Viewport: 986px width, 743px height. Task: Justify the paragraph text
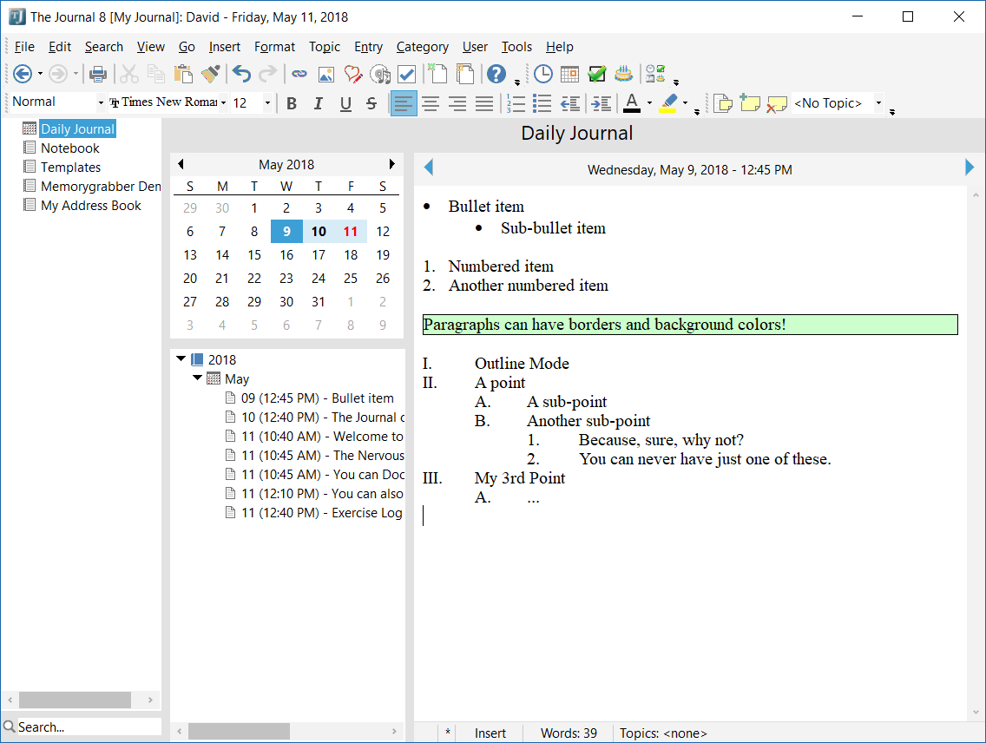coord(484,103)
